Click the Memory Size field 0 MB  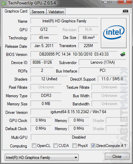click(x=46, y=104)
